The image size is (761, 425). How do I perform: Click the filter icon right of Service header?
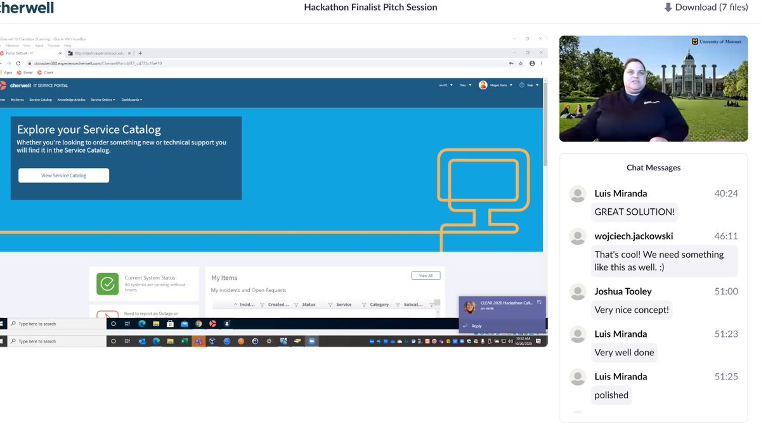365,305
